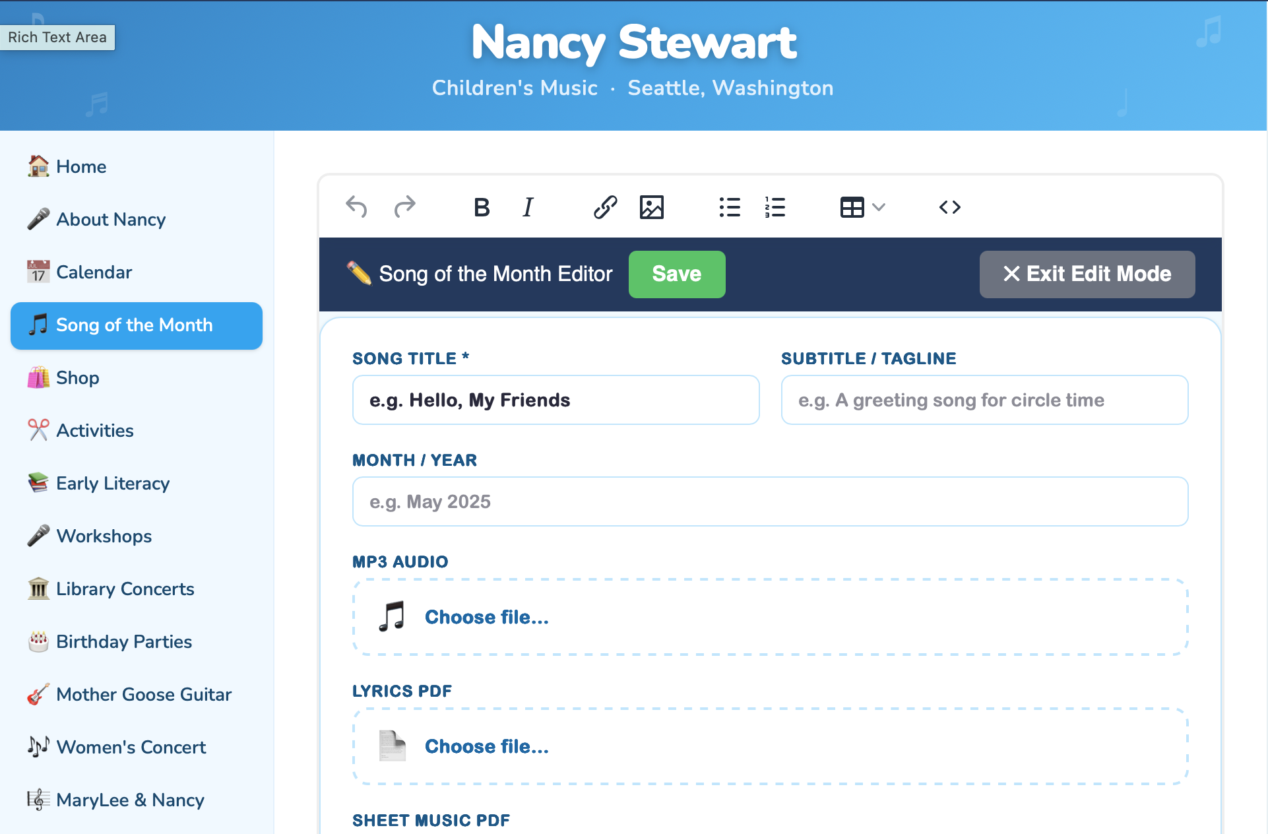Toggle bold formatting
Viewport: 1268px width, 834px height.
481,207
